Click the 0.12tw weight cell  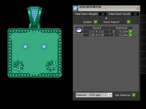tap(123, 35)
